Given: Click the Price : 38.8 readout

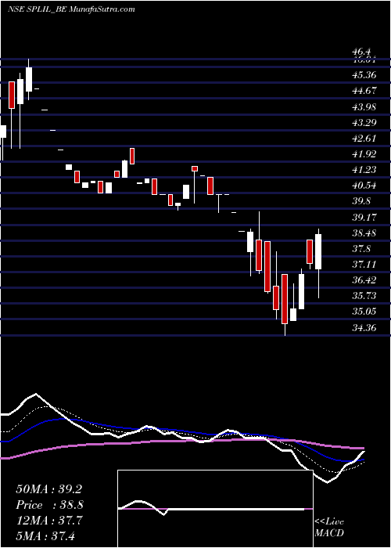Looking at the screenshot, I should [49, 505].
